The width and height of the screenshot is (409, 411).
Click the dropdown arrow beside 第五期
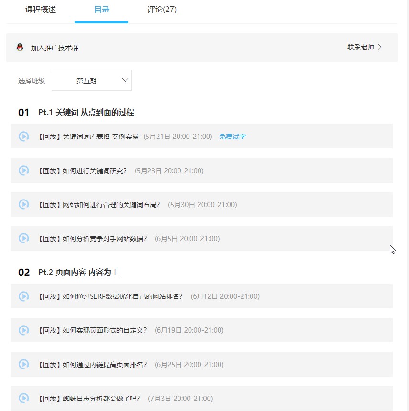coord(126,80)
